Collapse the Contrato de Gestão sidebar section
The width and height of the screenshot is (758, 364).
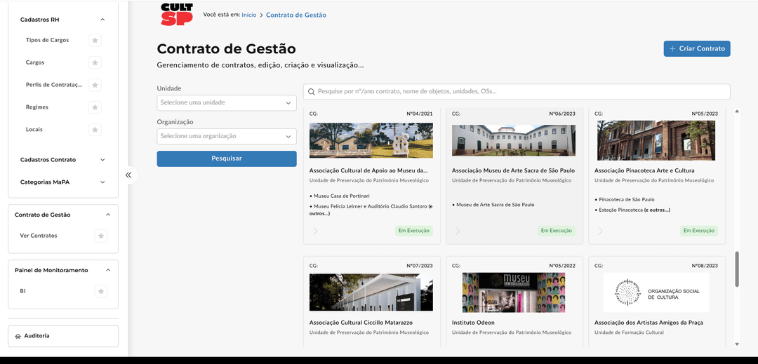point(108,215)
